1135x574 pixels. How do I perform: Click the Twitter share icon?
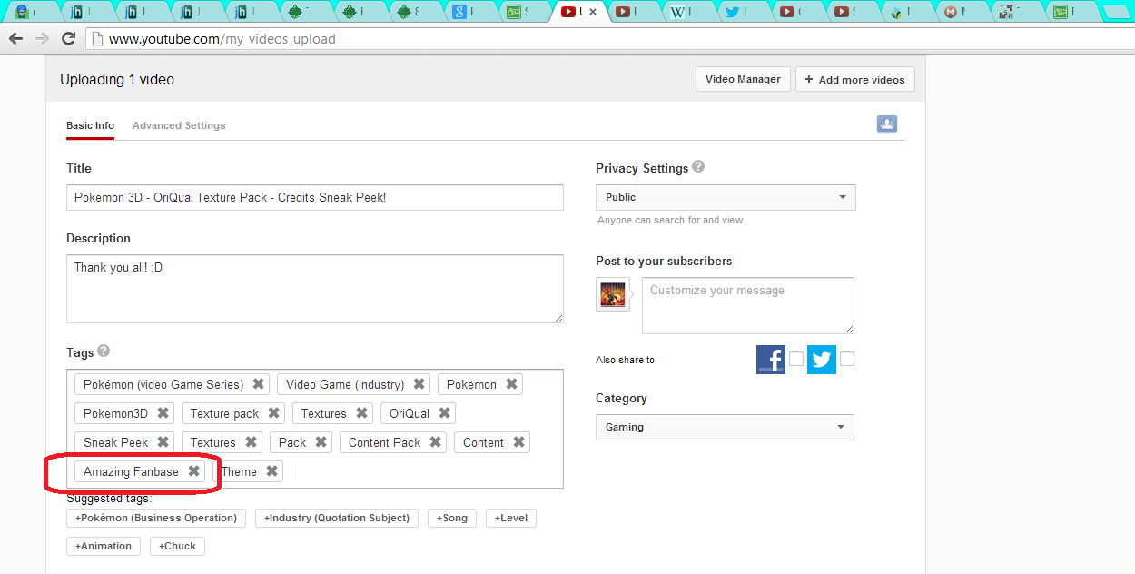(822, 360)
